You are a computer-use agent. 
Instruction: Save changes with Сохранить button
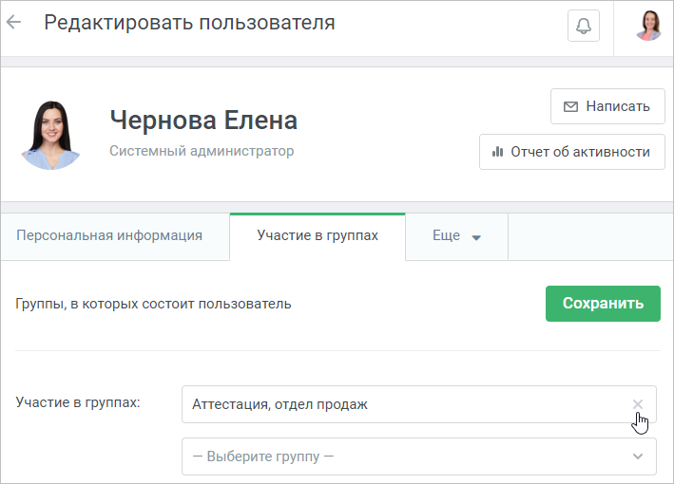coord(603,304)
